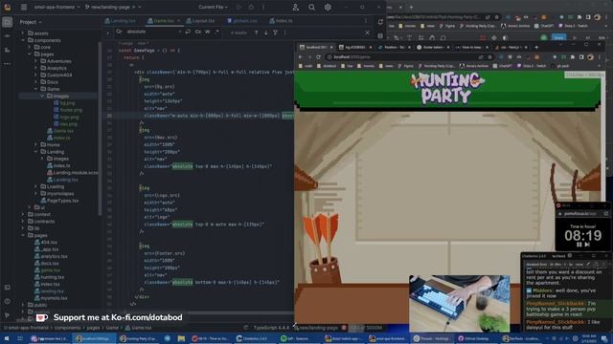Switch to index.ts editor tab
Viewport: 613px width, 344px height.
[x=281, y=21]
